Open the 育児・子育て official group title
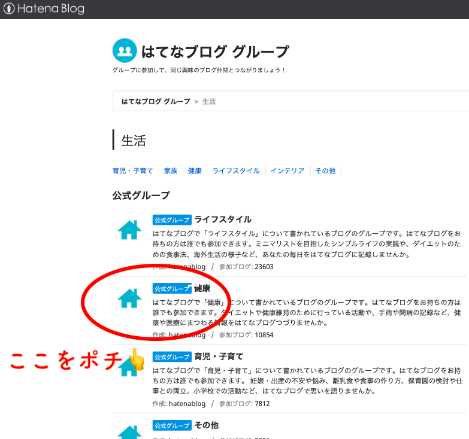Viewport: 469px width, 439px height. 219,356
